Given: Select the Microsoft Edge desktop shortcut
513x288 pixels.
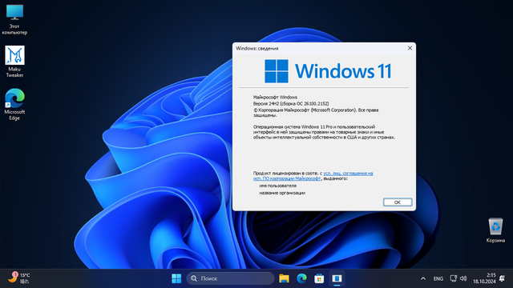Looking at the screenshot, I should coord(14,105).
